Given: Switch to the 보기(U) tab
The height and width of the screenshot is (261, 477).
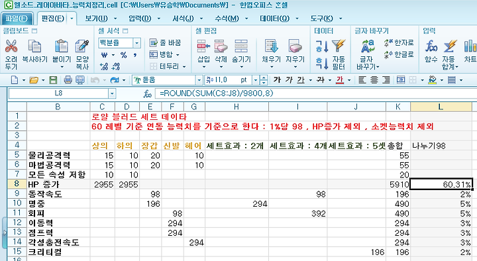Looking at the screenshot, I should (97, 19).
